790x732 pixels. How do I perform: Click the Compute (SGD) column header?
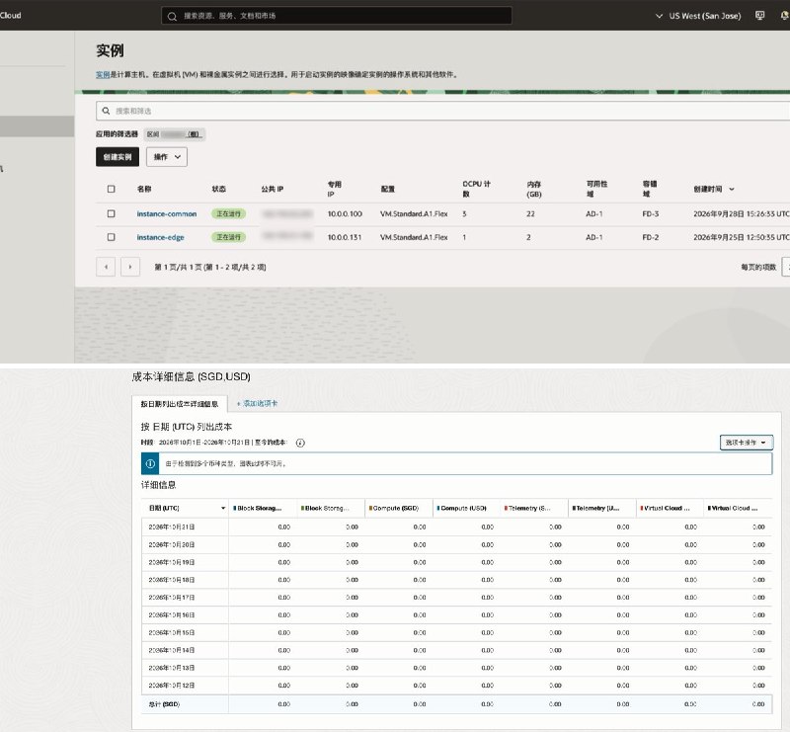(x=399, y=508)
